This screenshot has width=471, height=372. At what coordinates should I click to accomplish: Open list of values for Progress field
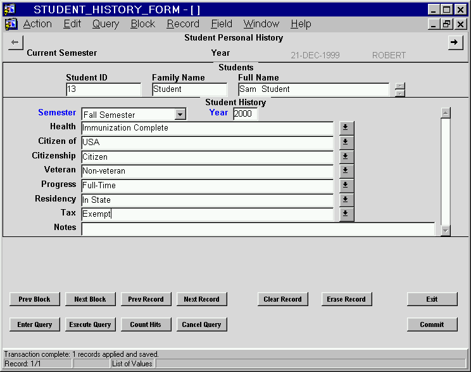click(346, 185)
